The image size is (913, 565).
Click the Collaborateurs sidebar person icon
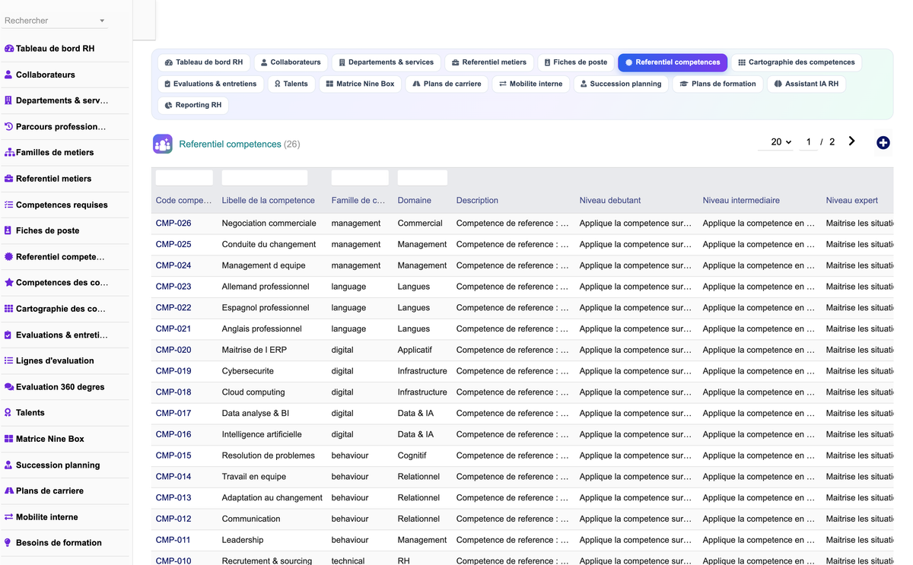[x=9, y=75]
